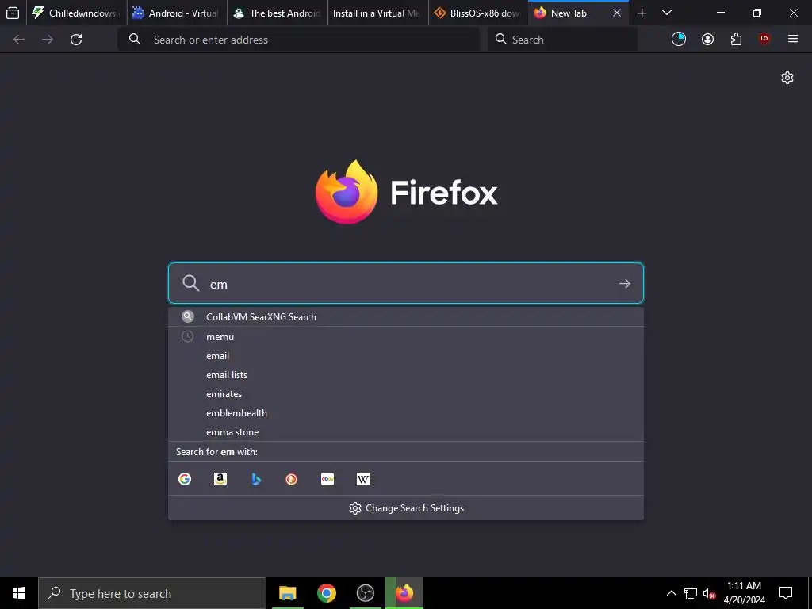Search em with Google icon

point(185,479)
